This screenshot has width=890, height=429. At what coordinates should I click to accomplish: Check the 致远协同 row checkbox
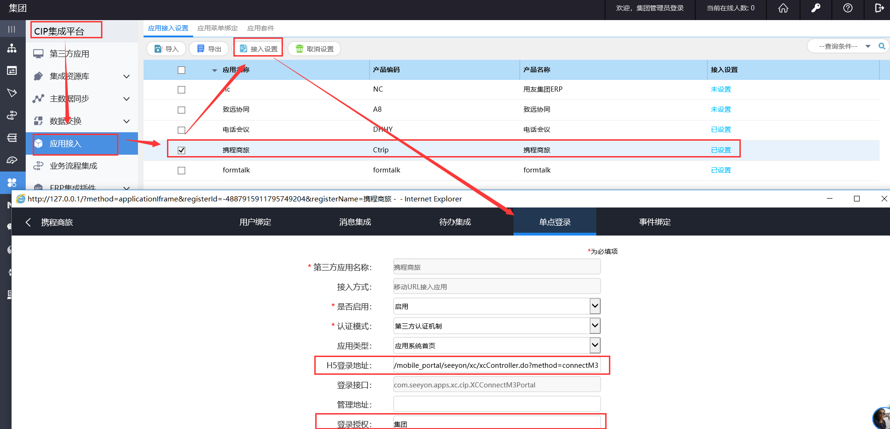click(181, 110)
